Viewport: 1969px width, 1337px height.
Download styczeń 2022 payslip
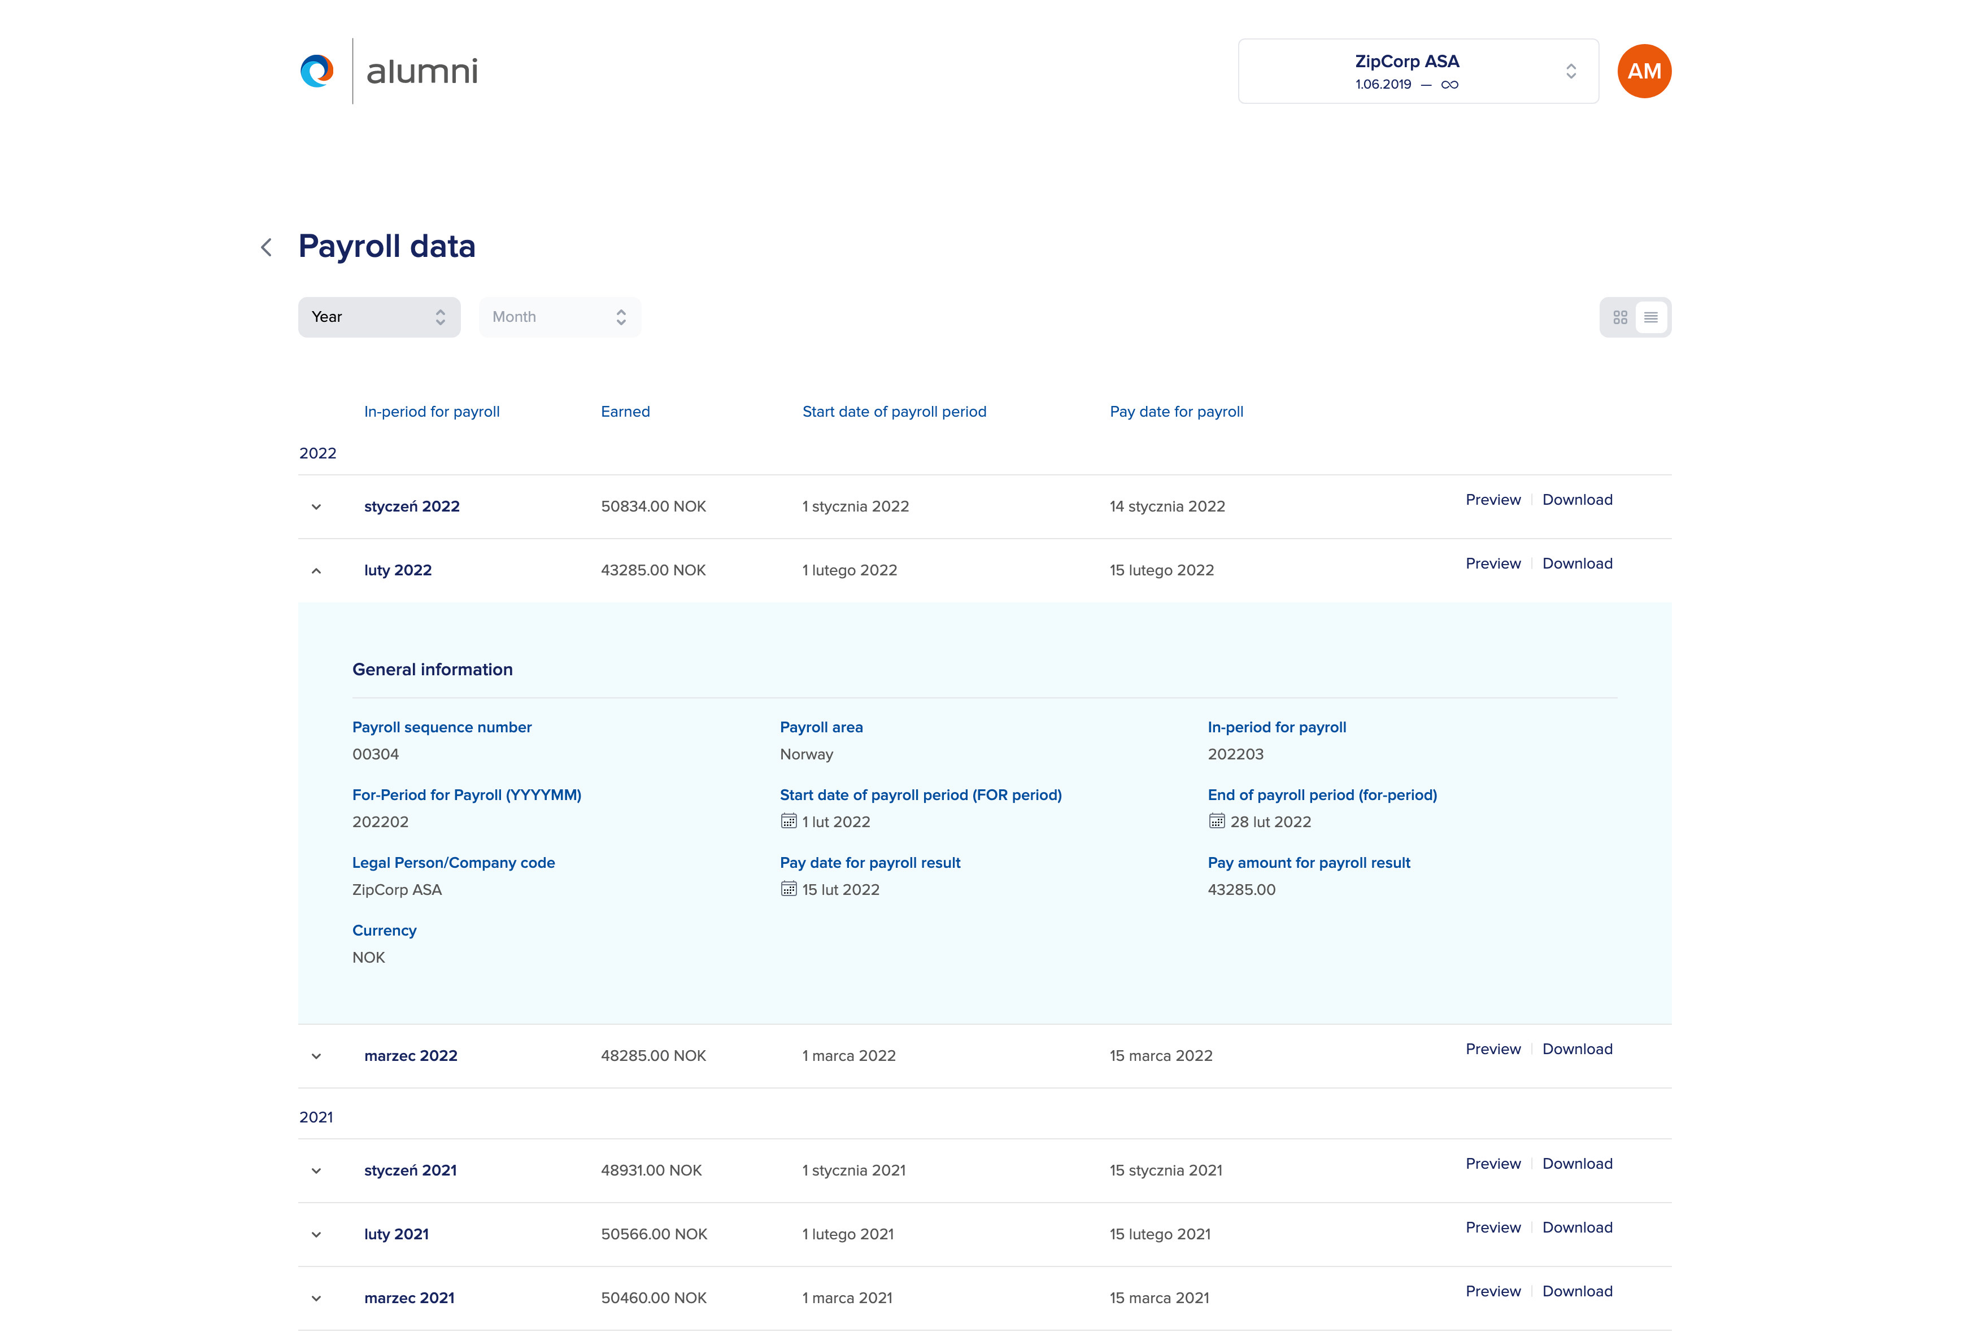pos(1577,500)
